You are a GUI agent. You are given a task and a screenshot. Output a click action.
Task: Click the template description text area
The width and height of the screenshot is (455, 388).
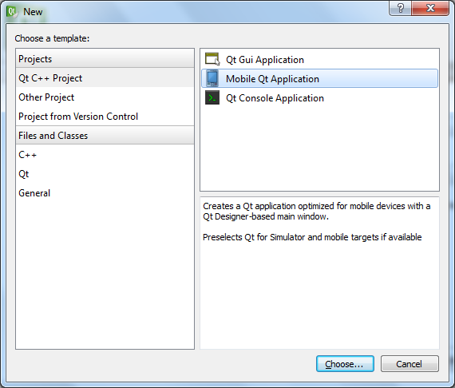(319, 273)
